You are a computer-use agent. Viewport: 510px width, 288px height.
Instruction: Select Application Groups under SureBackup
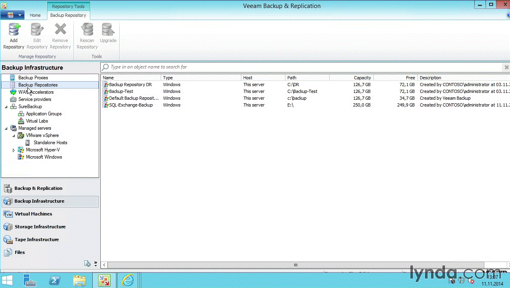44,114
